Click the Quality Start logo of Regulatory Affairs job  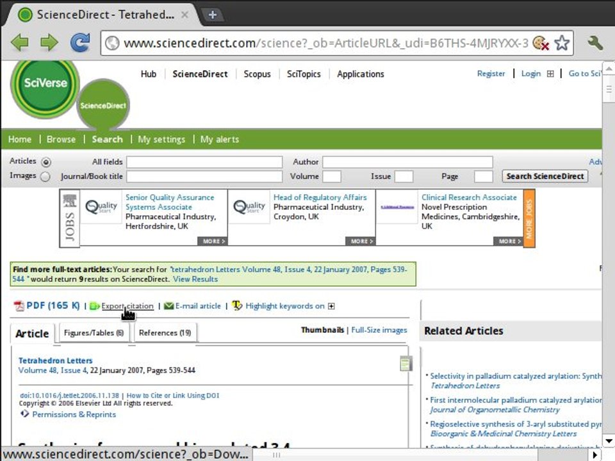[x=249, y=207]
